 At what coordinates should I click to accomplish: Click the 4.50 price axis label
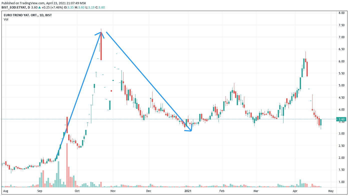341,97
